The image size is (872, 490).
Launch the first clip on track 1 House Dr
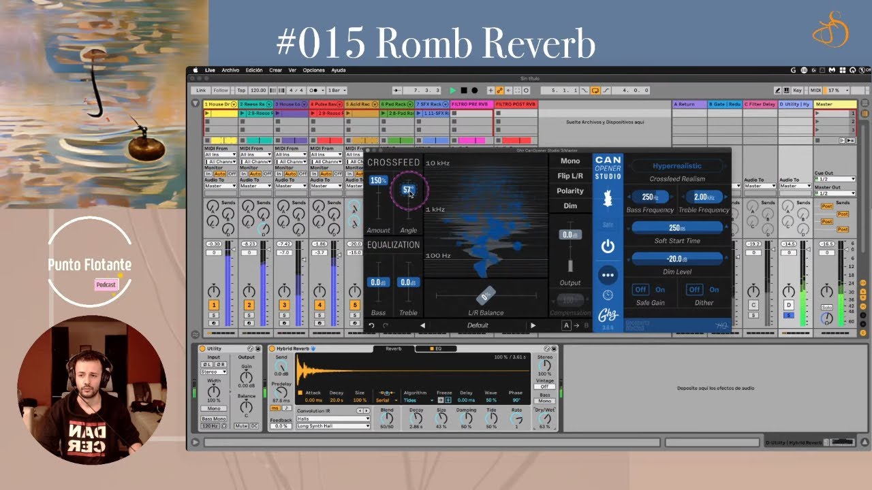click(208, 113)
